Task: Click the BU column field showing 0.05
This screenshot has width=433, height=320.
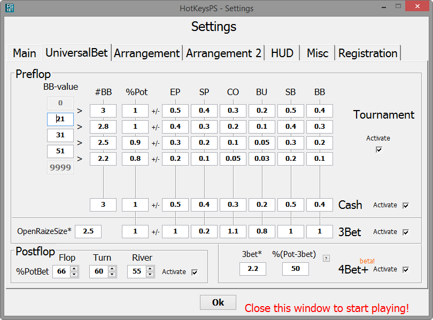Action: (x=262, y=143)
